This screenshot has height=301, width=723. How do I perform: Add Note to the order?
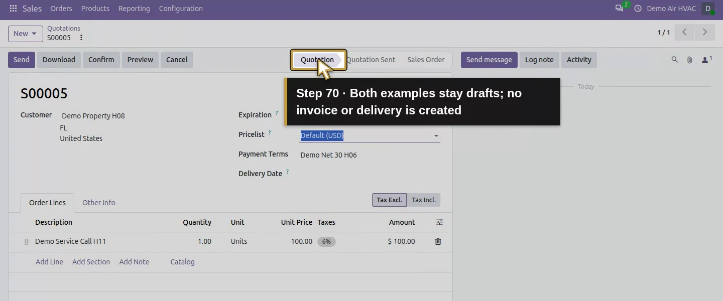click(134, 262)
